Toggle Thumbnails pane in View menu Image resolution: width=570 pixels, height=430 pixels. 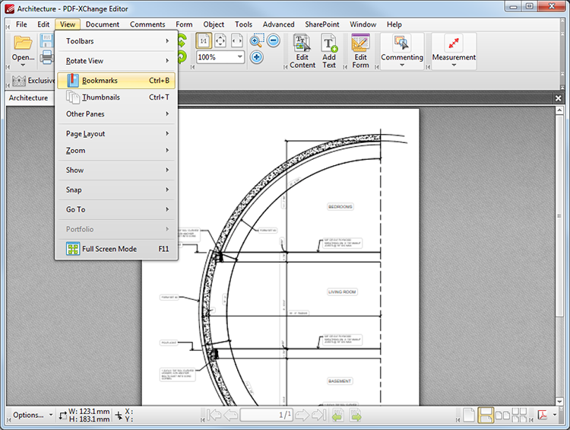point(116,97)
